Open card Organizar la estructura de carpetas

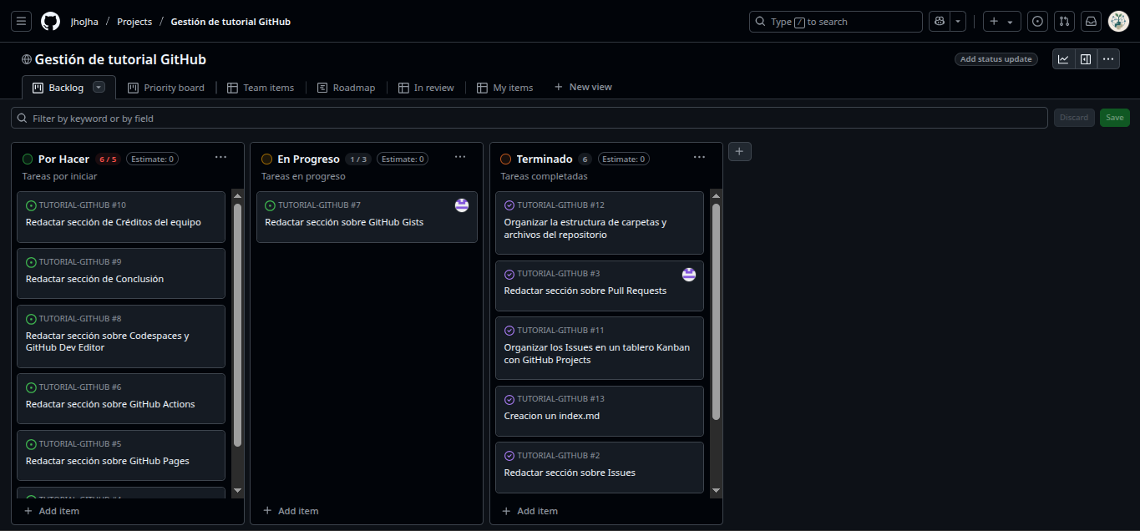[x=585, y=229]
